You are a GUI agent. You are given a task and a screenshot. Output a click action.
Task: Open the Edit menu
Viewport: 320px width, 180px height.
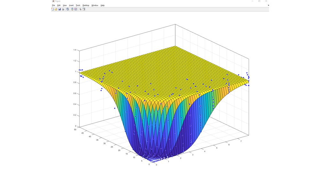[x=59, y=5]
